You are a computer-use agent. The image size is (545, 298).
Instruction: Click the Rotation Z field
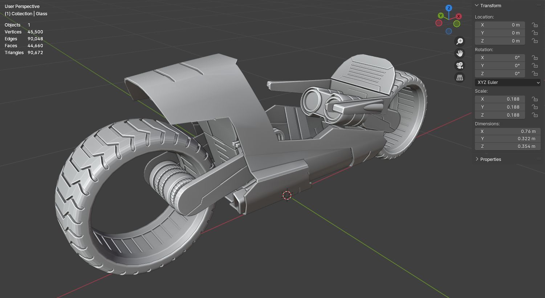pyautogui.click(x=500, y=74)
